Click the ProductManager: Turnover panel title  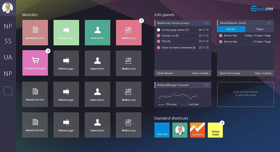tap(173, 85)
